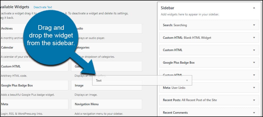Click the Deactivate Text link
Viewport: 263px width, 117px height.
(x=43, y=7)
